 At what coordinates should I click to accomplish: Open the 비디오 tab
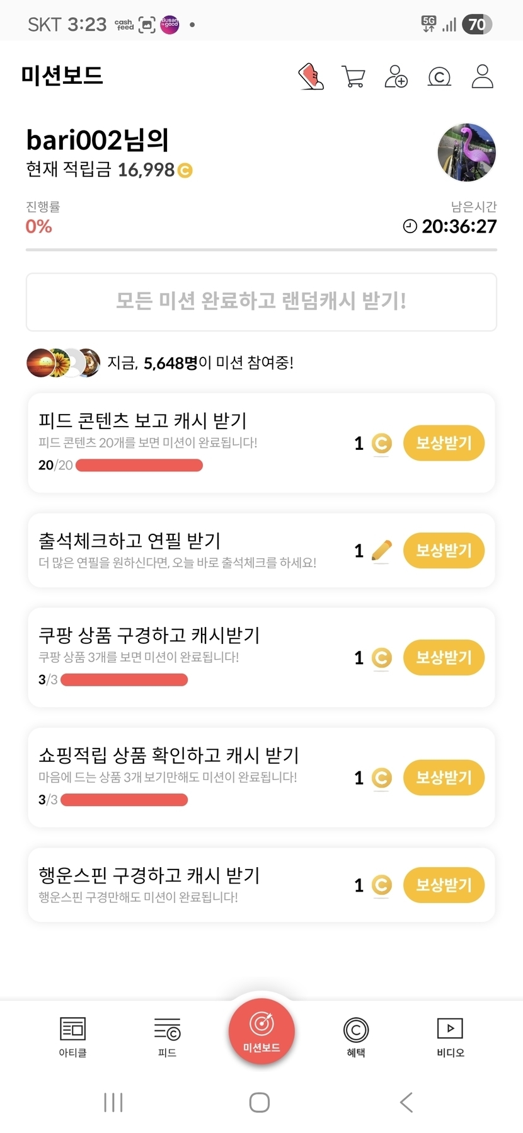(x=450, y=1036)
